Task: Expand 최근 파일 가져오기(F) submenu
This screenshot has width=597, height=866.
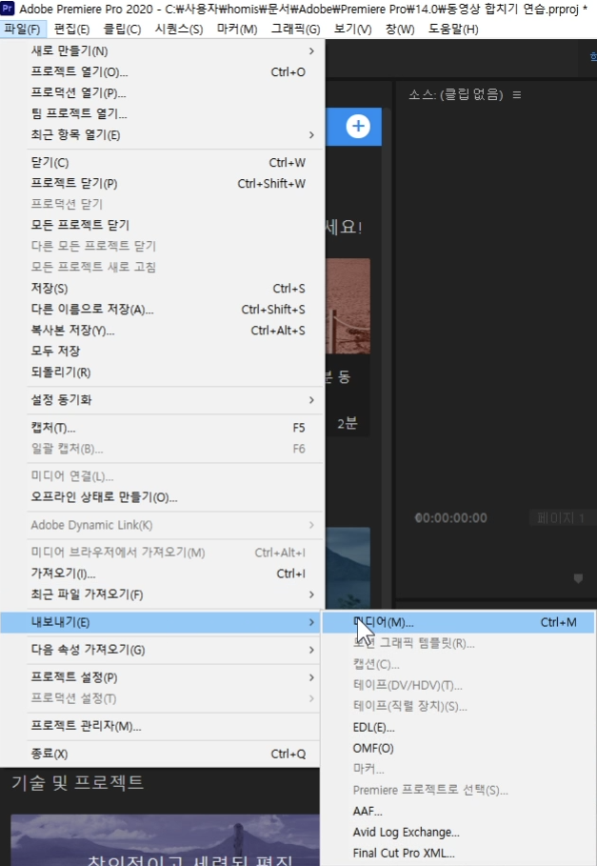Action: [x=160, y=594]
